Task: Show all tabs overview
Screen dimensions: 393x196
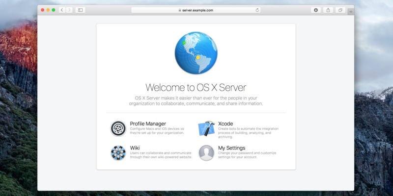Action: 340,10
